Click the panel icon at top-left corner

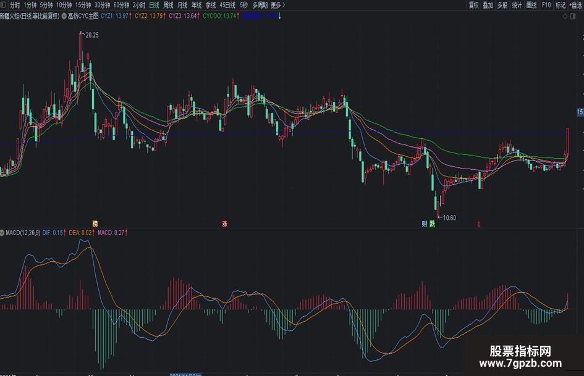pyautogui.click(x=3, y=5)
